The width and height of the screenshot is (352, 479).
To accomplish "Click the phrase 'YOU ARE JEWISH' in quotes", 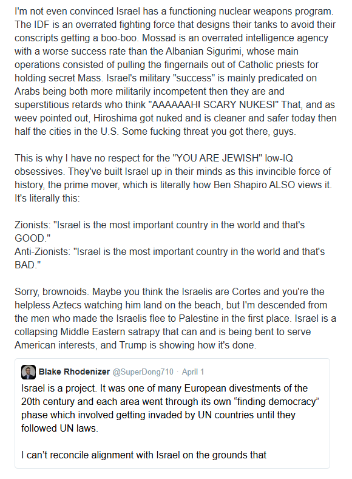I will coord(218,158).
